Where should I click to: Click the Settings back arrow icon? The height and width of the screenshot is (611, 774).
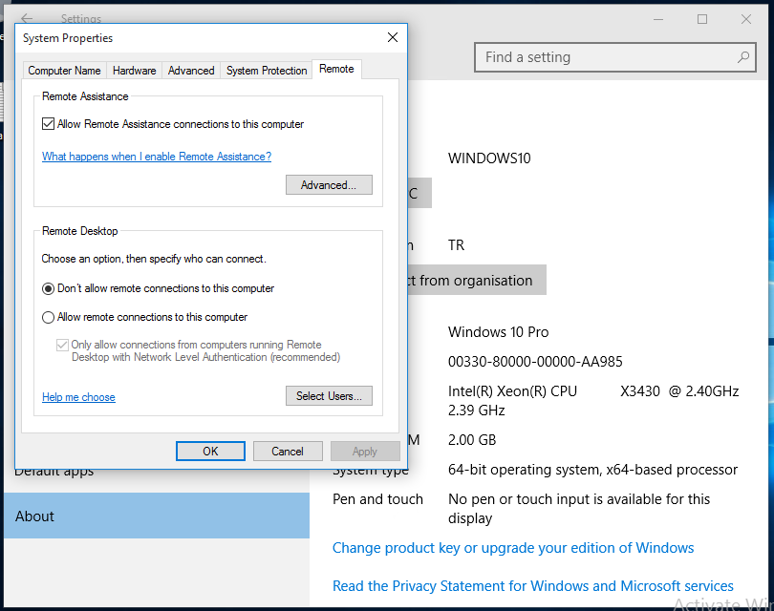tap(27, 19)
